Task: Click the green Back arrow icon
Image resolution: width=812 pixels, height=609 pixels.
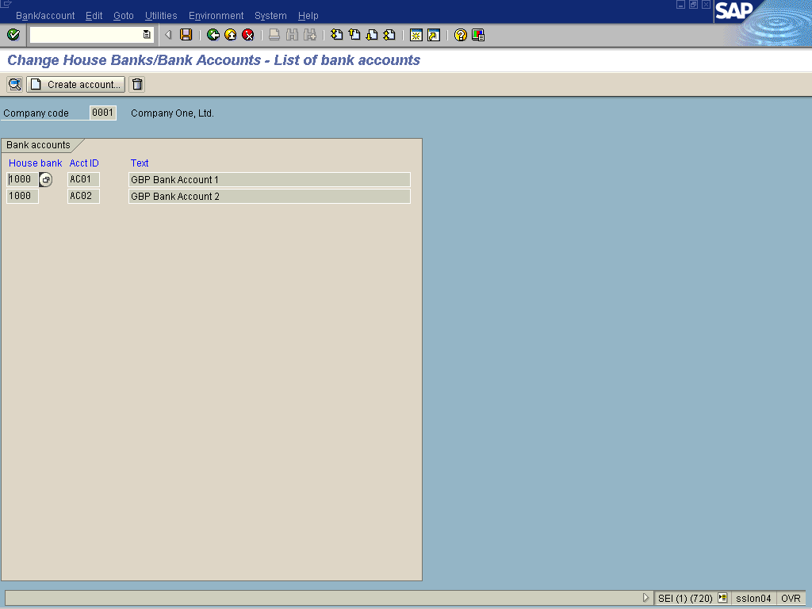Action: click(x=213, y=35)
